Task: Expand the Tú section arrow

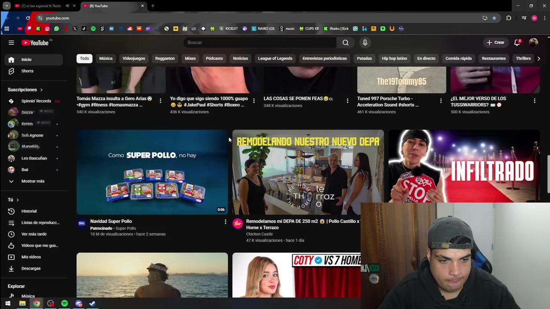Action: 17,200
